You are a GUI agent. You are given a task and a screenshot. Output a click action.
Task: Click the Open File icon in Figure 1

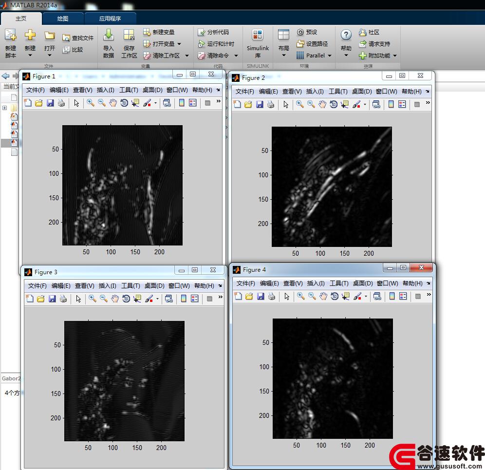(39, 103)
